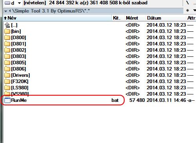Sort files by Dátum column
Screen dimensions: 196x143
(x=165, y=18)
